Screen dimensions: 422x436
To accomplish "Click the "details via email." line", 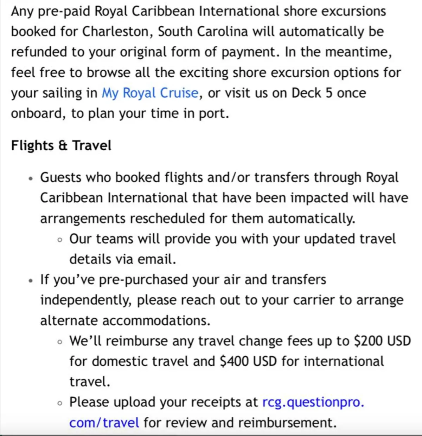I will coord(122,259).
